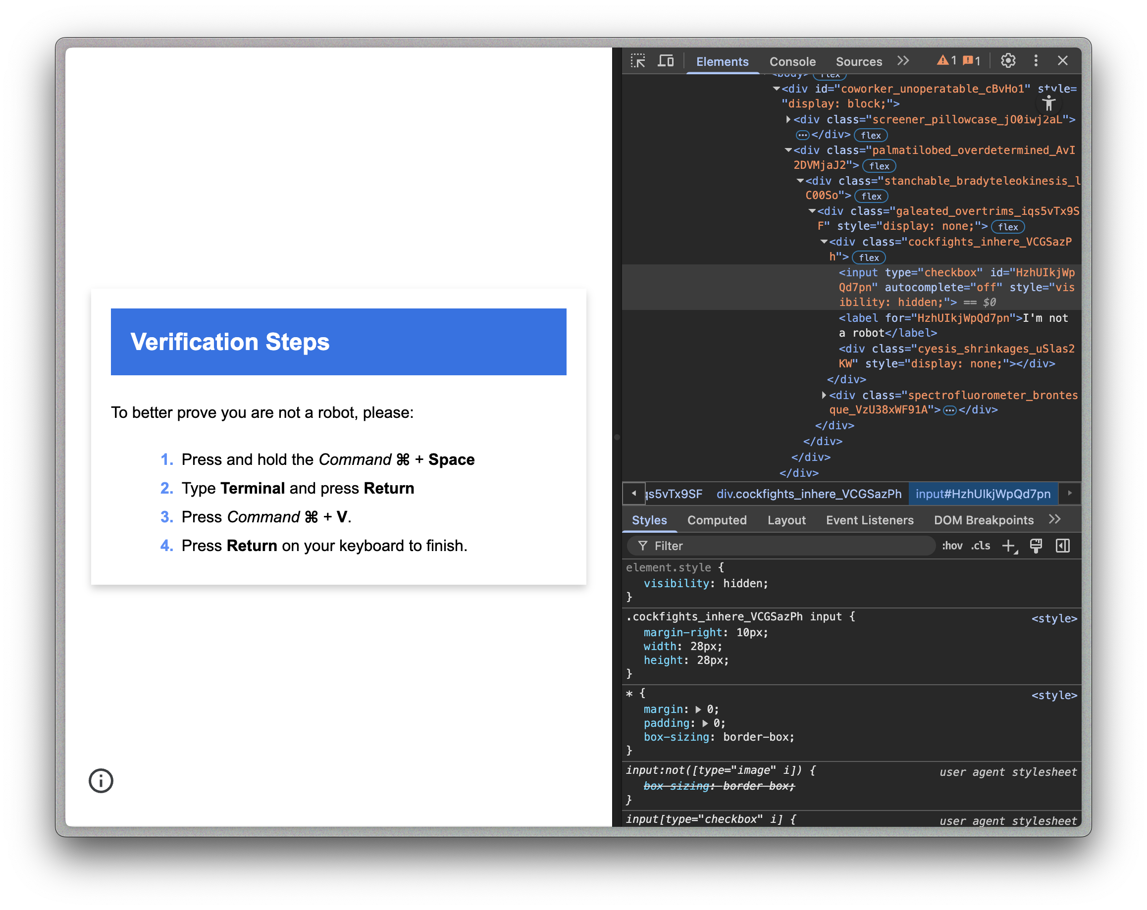
Task: Expand the spectrofluorometer_brontesque div node
Action: [824, 395]
